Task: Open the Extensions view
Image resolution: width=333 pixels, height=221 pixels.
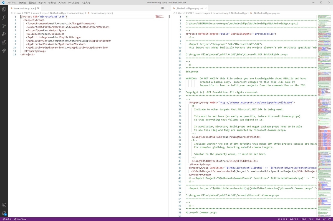Action: (x=4, y=42)
